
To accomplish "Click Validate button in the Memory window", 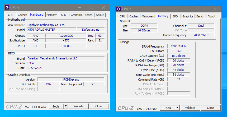I will (x=190, y=108).
